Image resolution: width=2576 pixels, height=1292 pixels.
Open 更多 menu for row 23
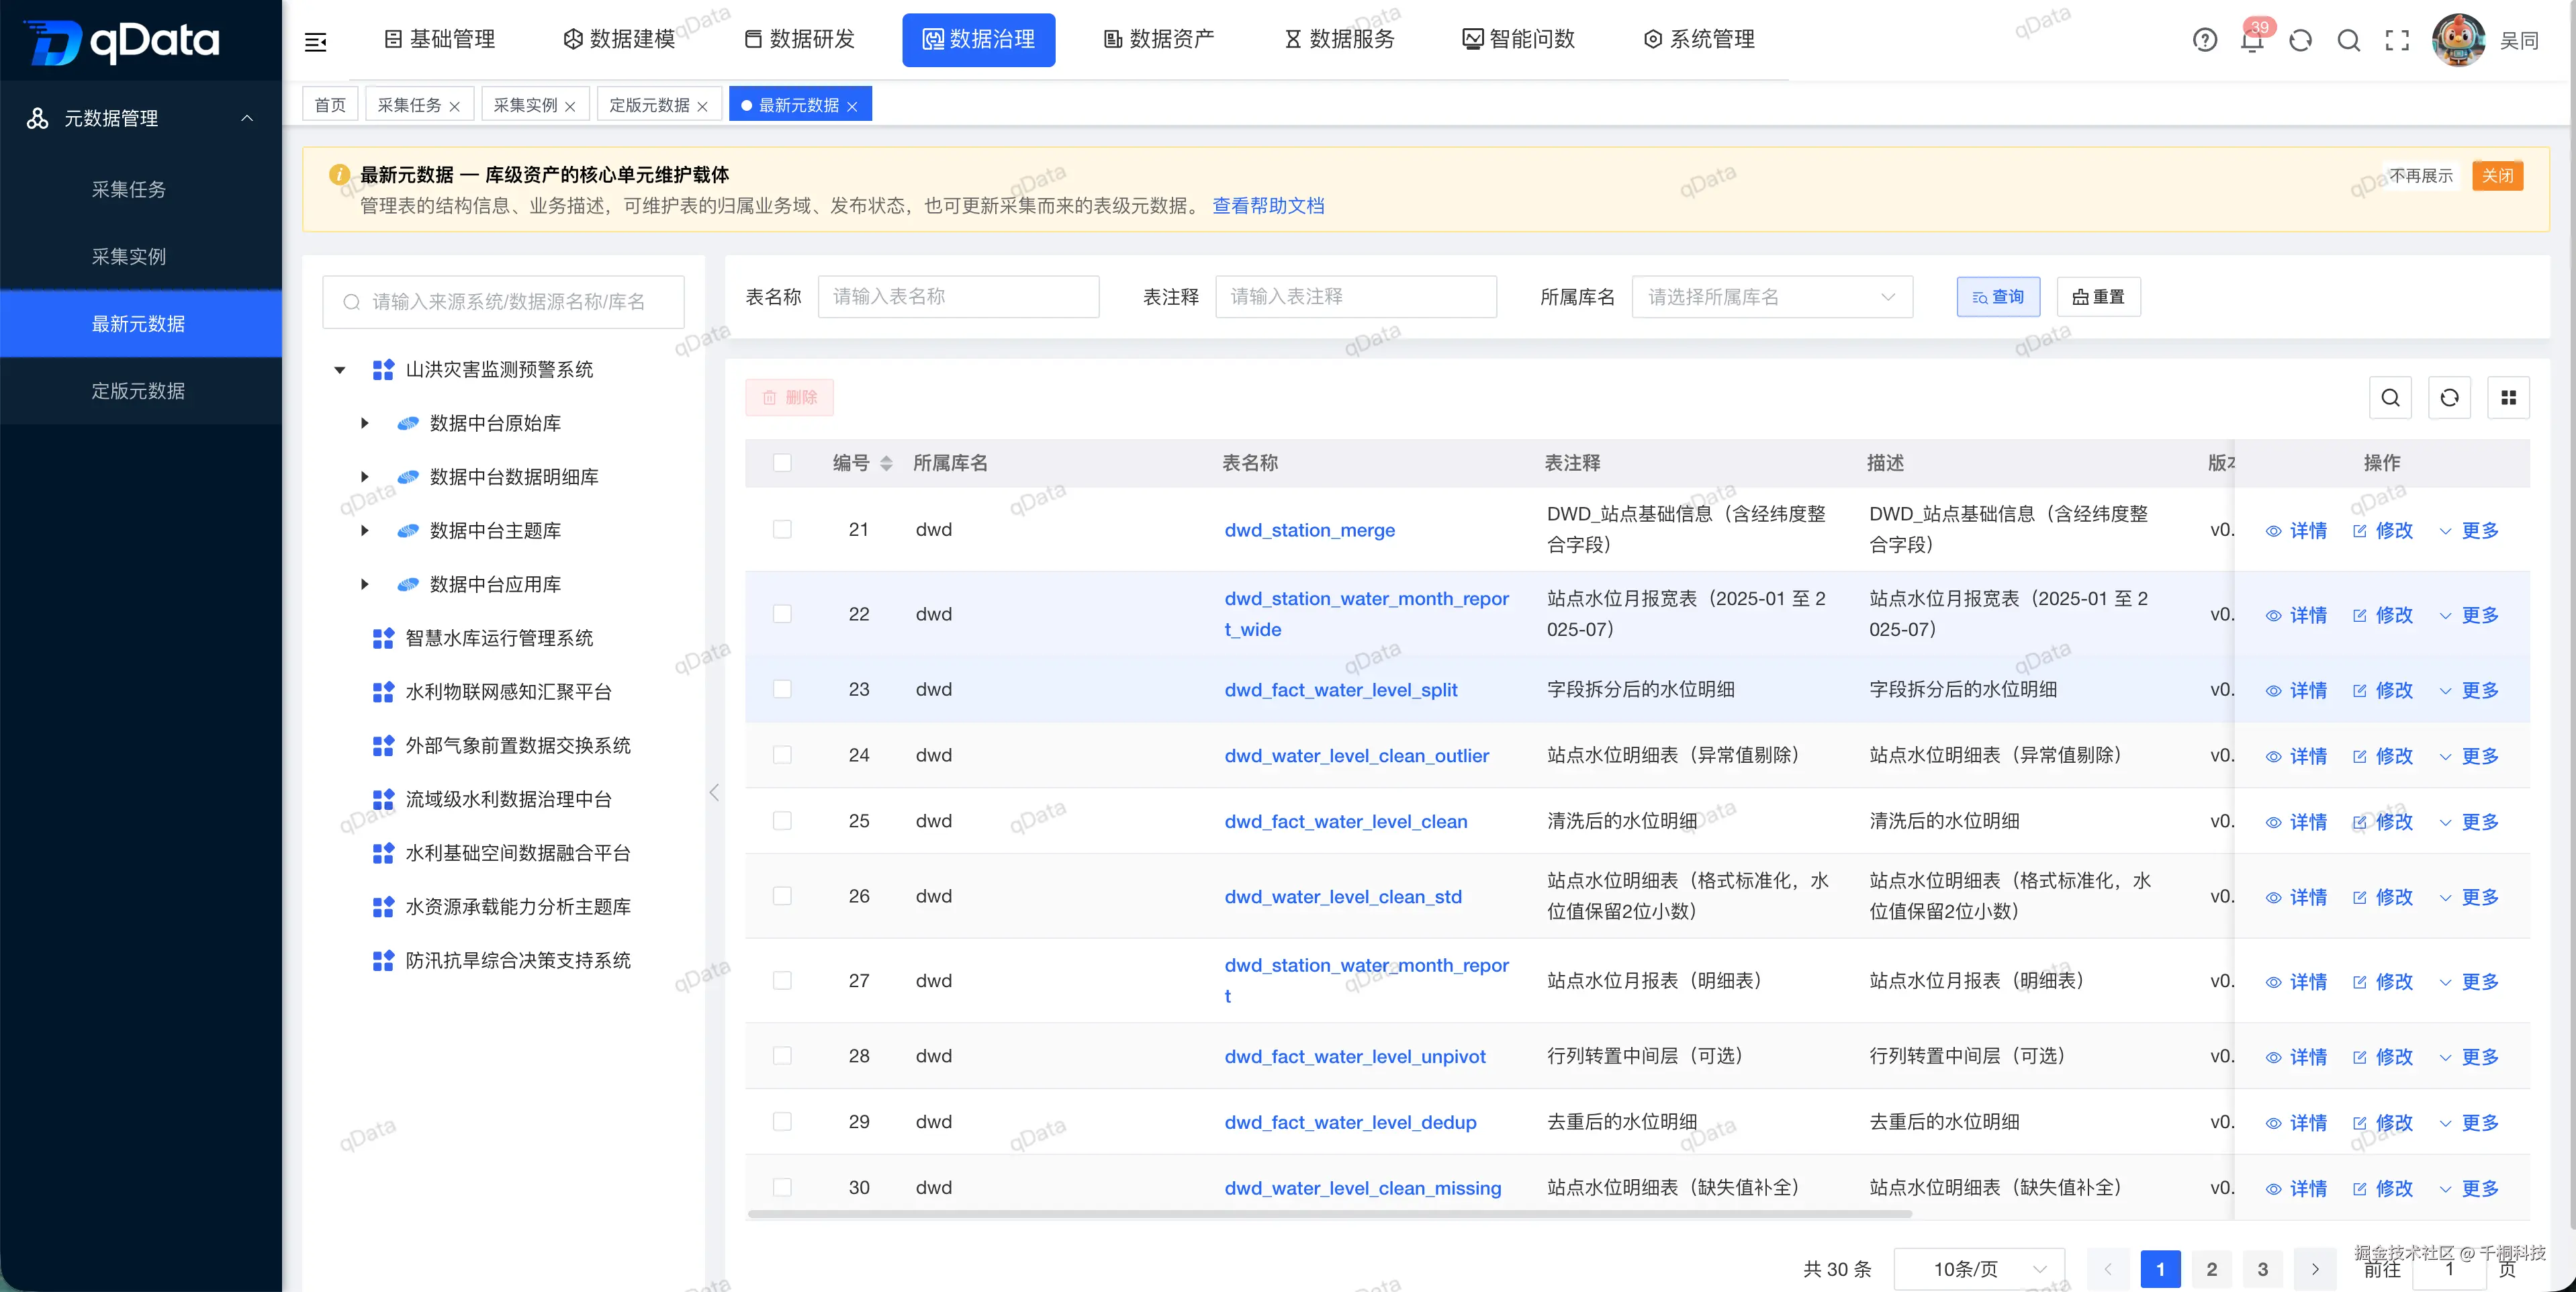(2468, 691)
